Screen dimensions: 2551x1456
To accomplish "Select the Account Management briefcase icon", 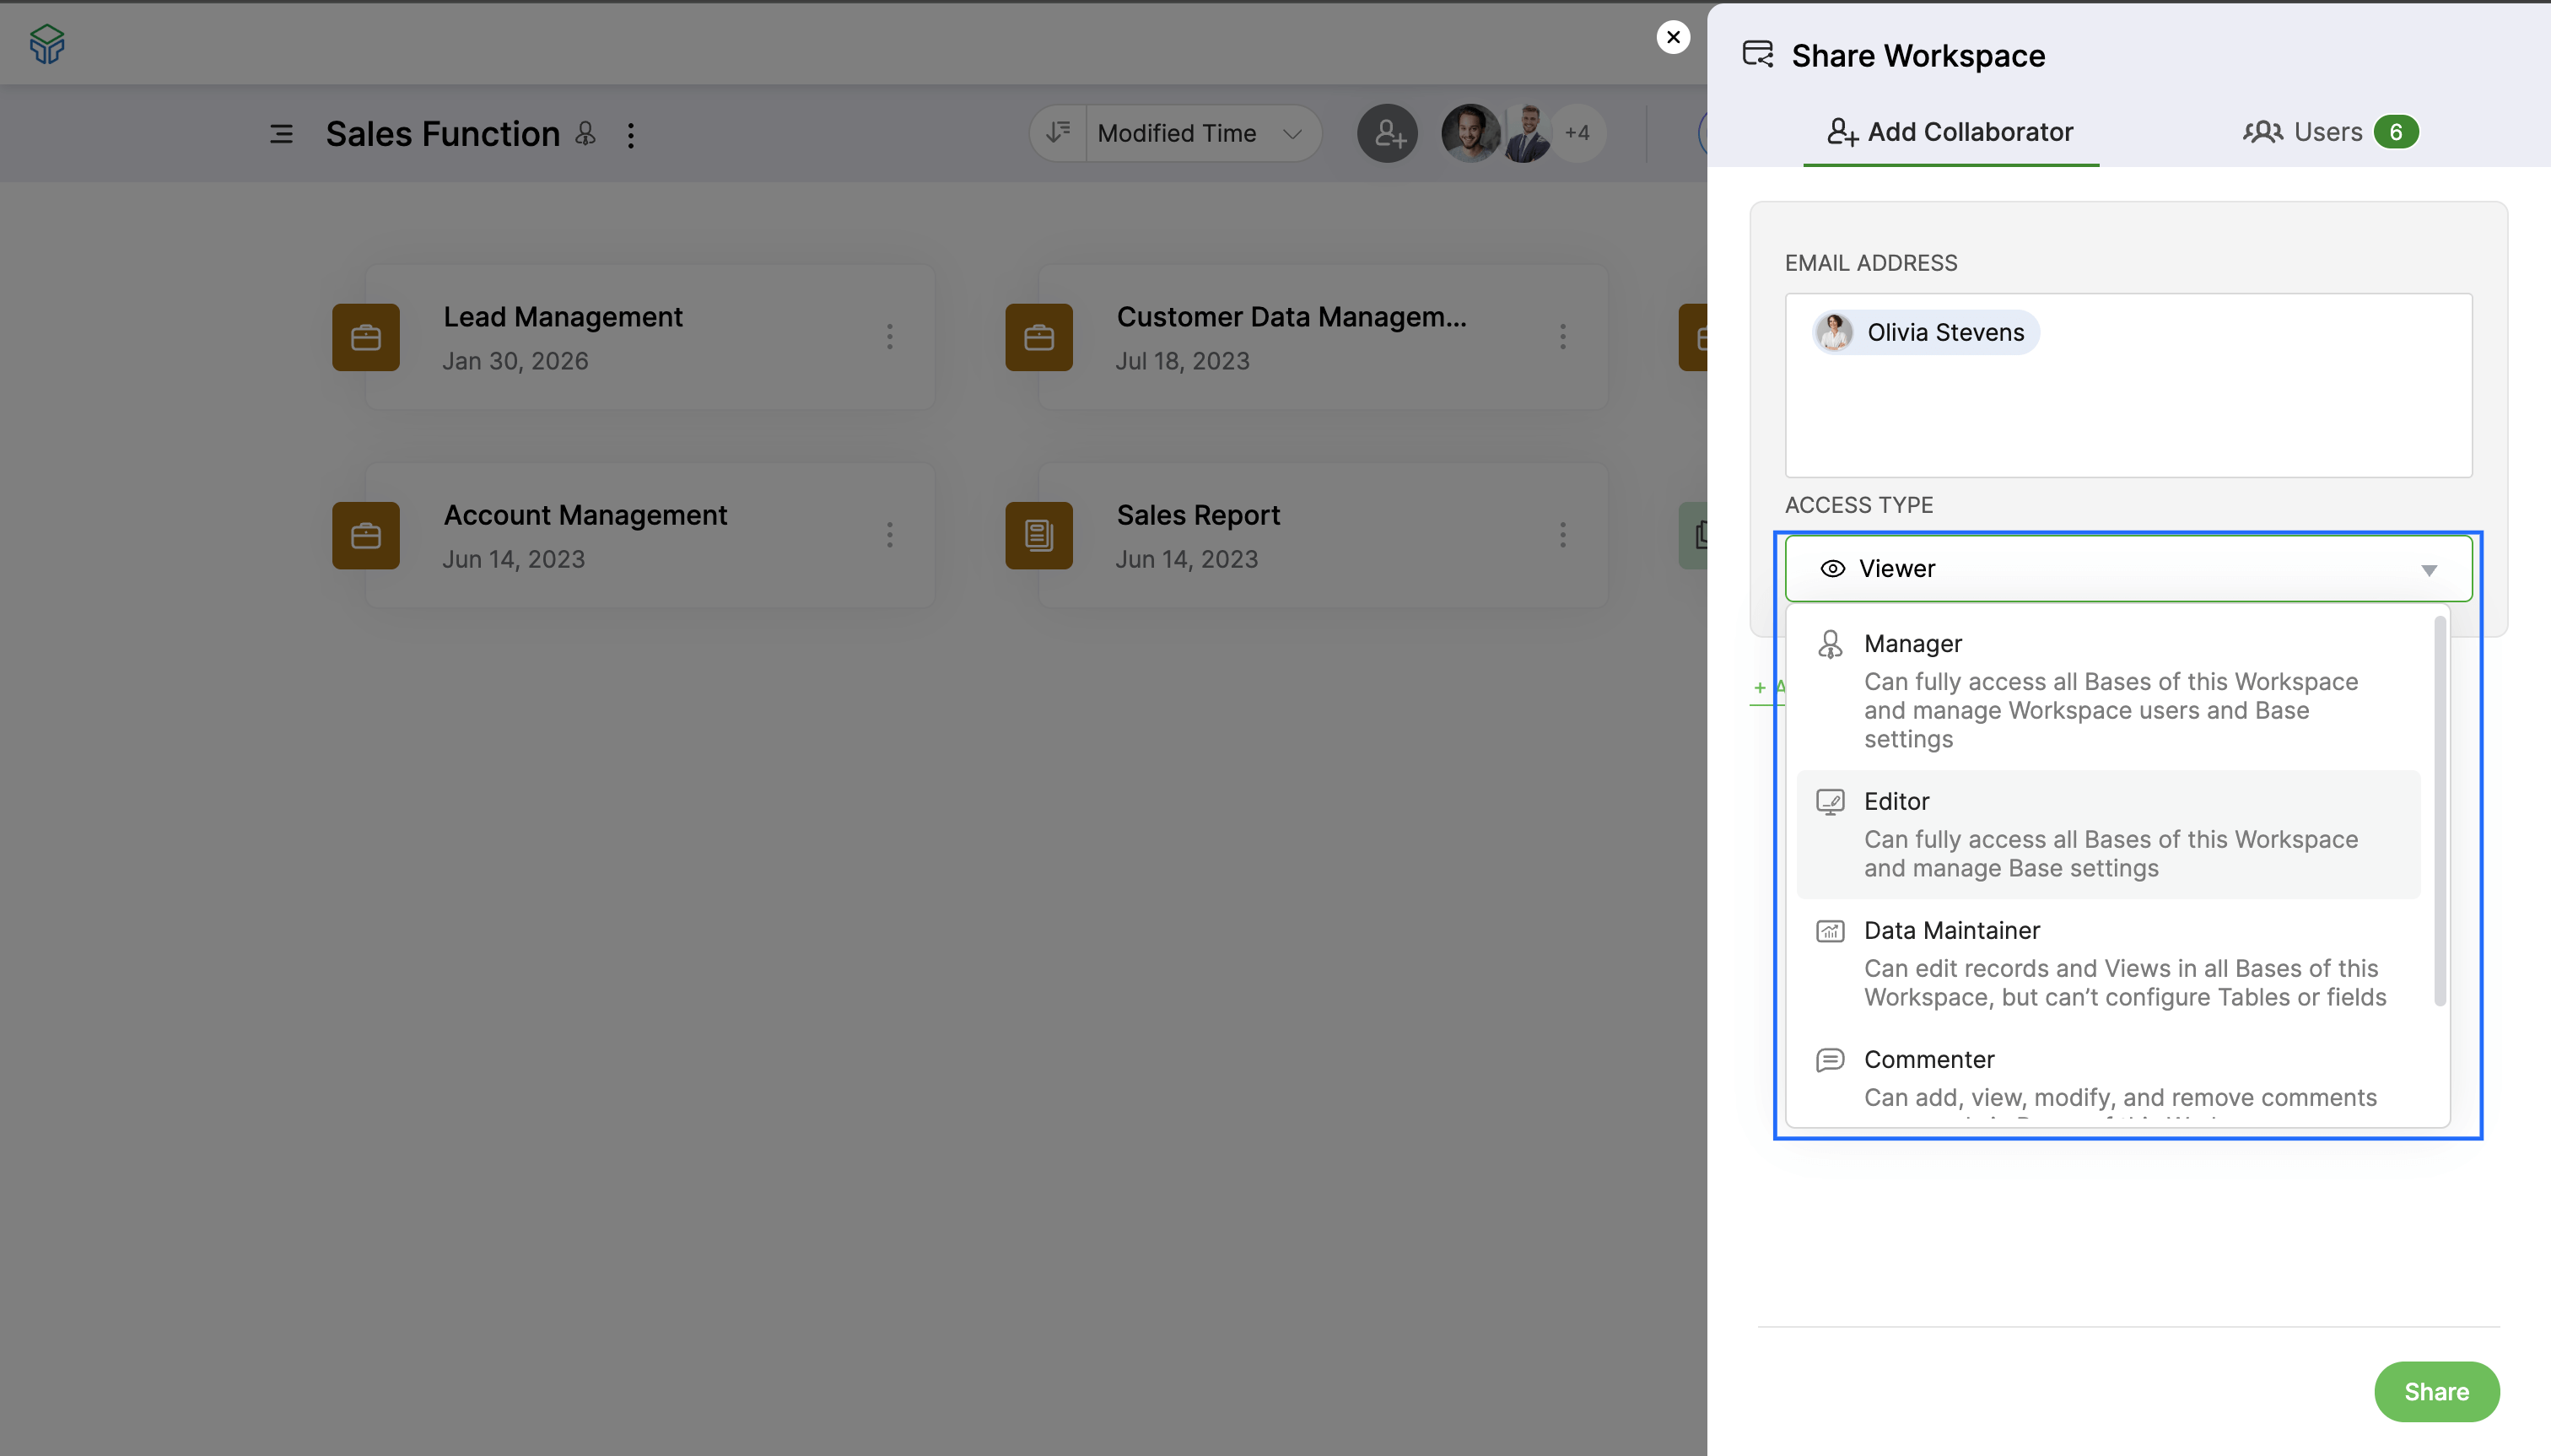I will [365, 535].
